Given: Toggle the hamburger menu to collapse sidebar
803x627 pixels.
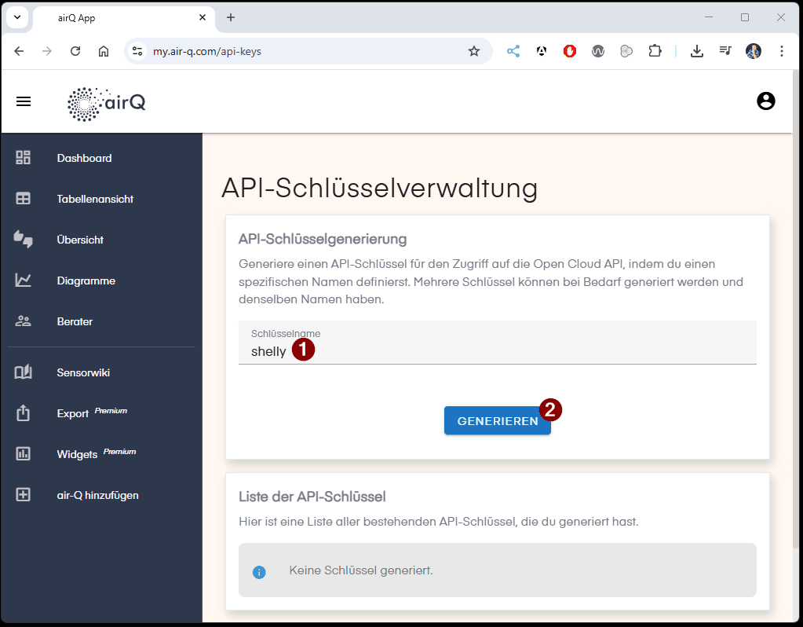Looking at the screenshot, I should (24, 101).
